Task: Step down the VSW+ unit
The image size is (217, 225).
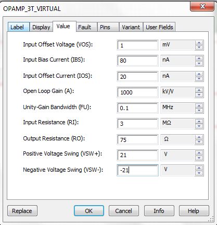Action: [199, 158]
